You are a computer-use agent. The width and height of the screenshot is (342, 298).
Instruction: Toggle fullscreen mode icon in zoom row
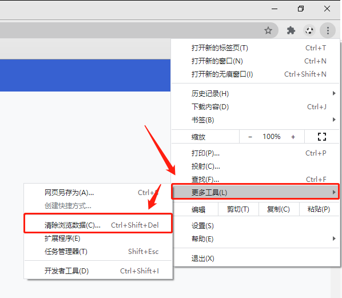point(322,137)
